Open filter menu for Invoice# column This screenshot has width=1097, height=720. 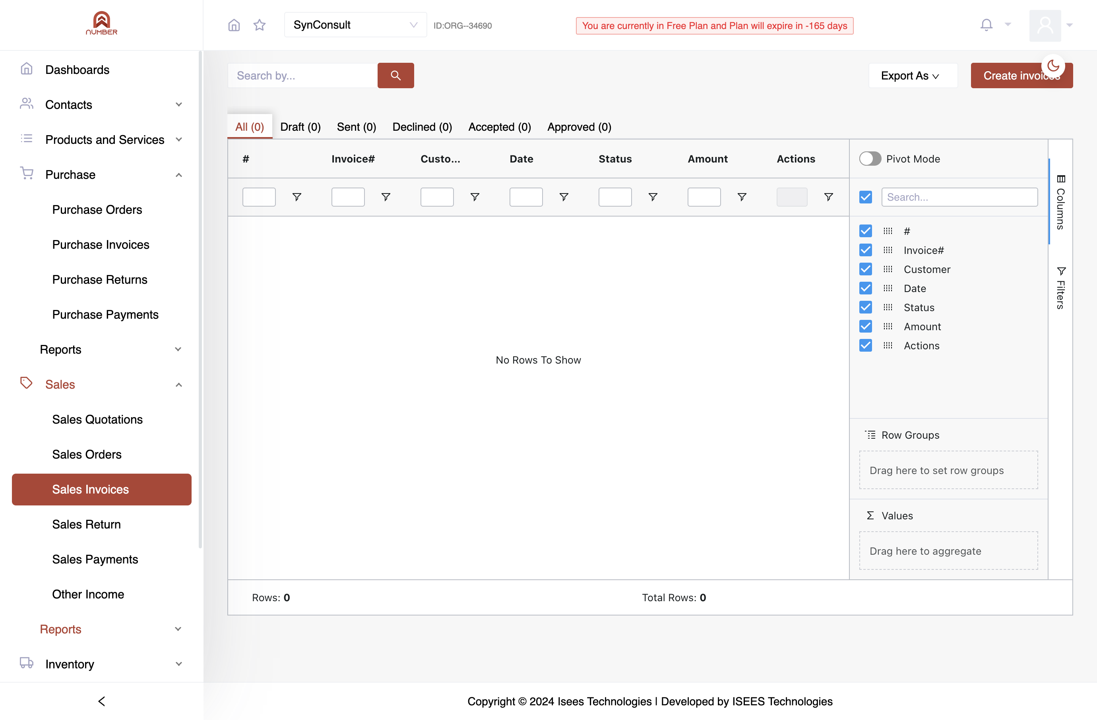386,197
